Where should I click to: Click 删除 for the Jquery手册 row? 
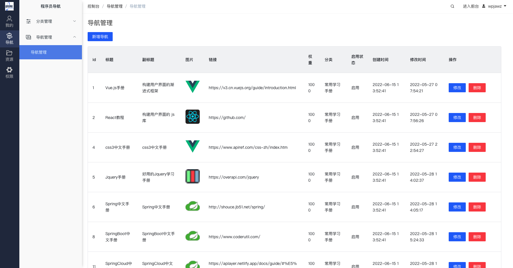pyautogui.click(x=477, y=177)
